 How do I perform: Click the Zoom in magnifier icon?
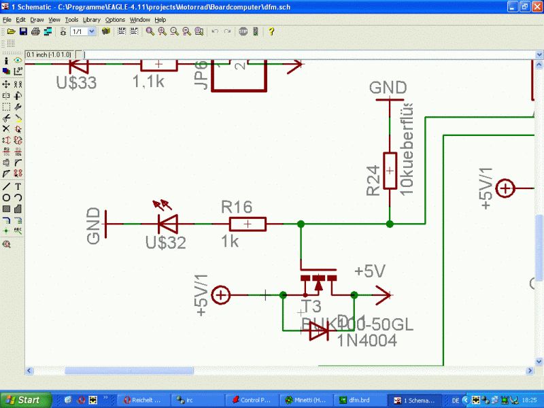tap(162, 31)
